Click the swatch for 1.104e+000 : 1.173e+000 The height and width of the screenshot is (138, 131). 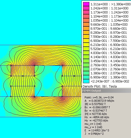pyautogui.click(x=86, y=16)
